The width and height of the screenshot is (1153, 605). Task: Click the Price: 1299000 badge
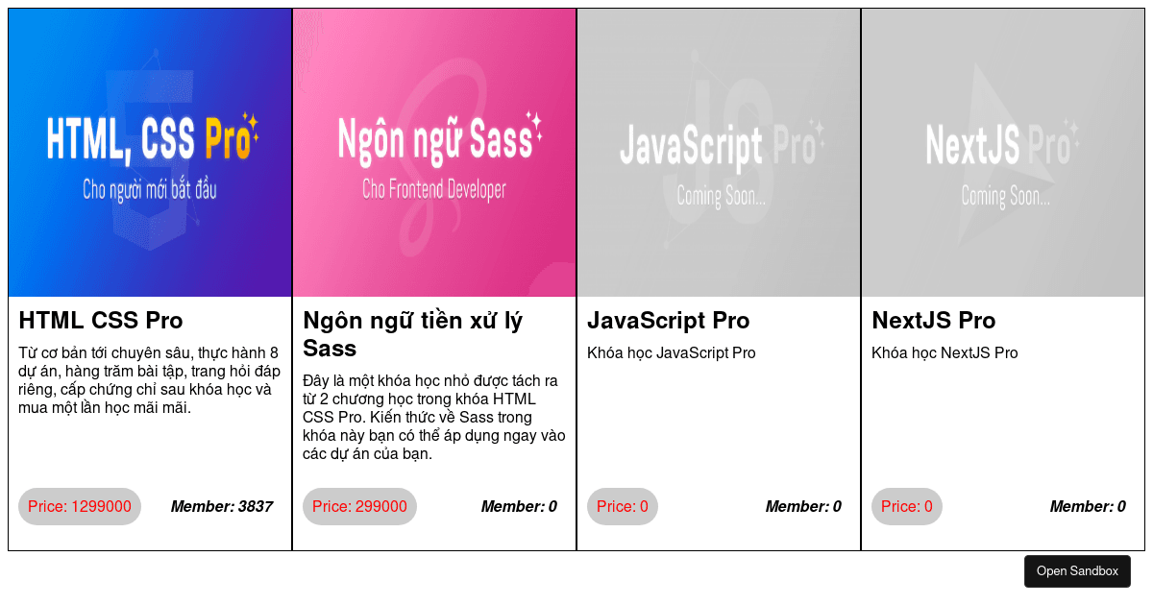pos(80,506)
